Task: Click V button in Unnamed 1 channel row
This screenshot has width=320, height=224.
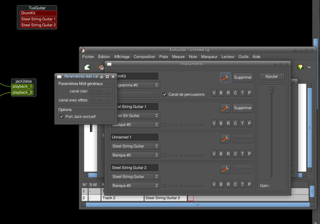Action: tap(214, 154)
